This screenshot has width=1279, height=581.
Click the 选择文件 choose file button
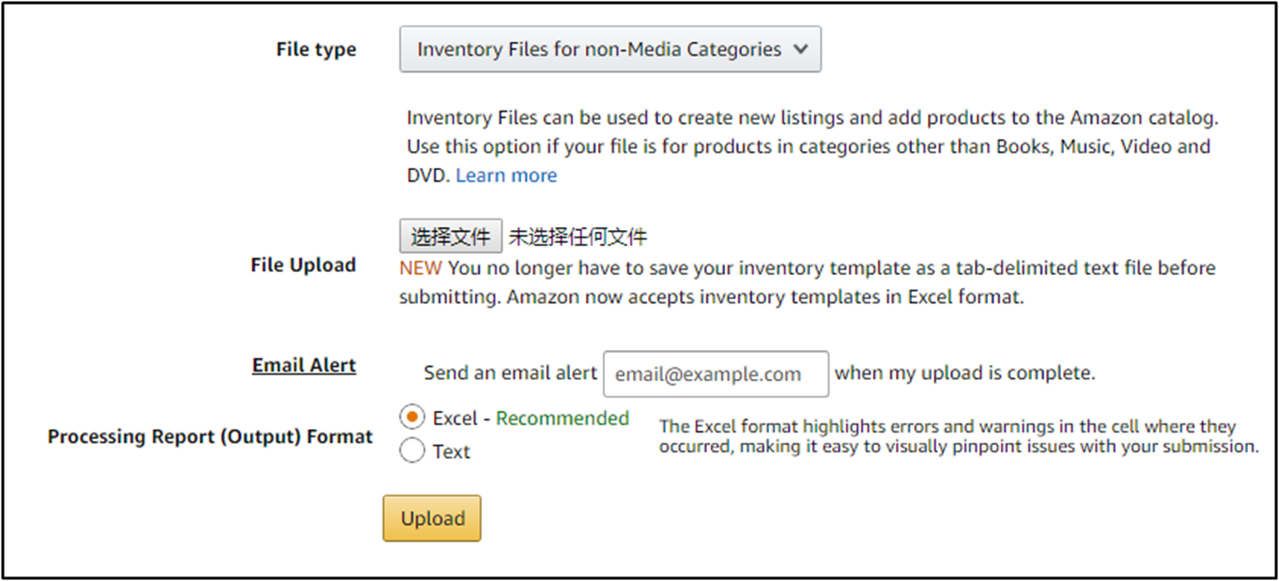[451, 237]
